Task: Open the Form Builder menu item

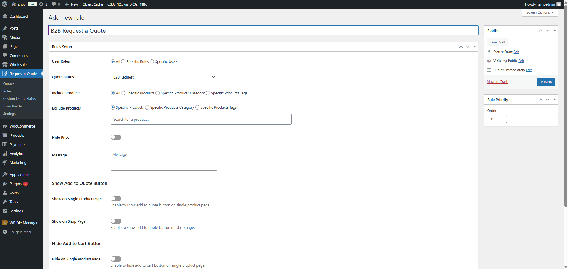Action: (x=13, y=106)
